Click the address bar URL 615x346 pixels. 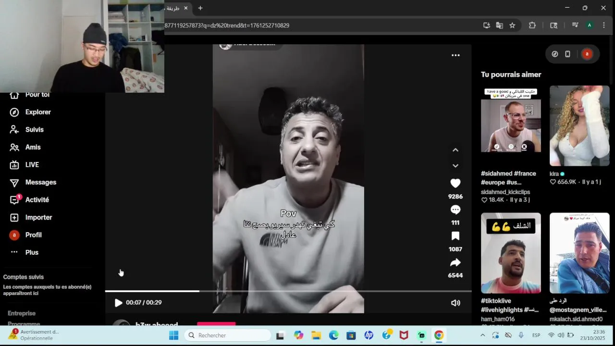point(227,25)
